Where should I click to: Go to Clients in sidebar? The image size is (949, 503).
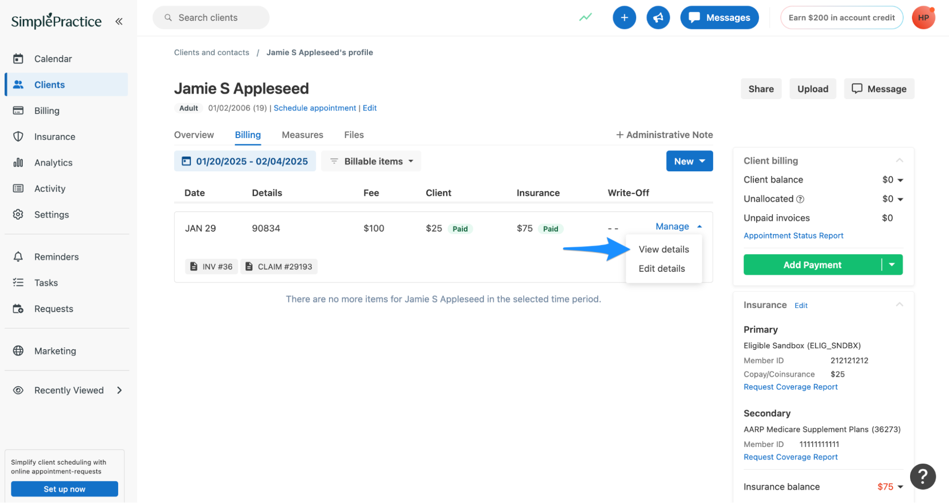click(66, 84)
